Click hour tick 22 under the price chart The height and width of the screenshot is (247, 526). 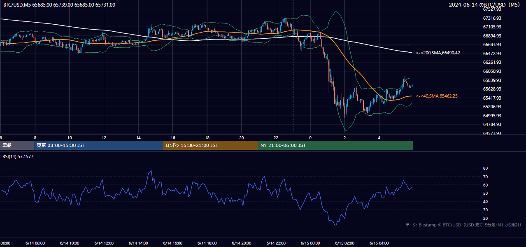(x=276, y=137)
